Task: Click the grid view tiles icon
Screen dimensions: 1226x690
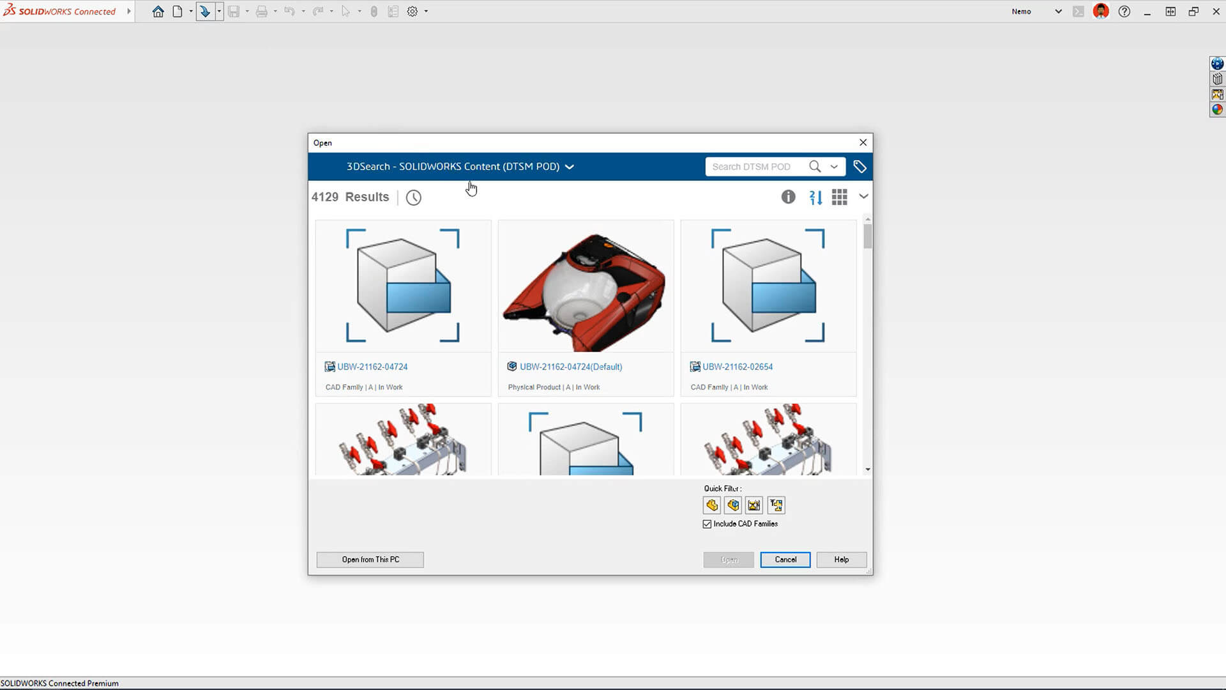Action: point(840,197)
